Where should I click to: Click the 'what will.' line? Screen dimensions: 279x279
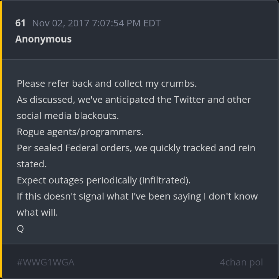pyautogui.click(x=37, y=212)
